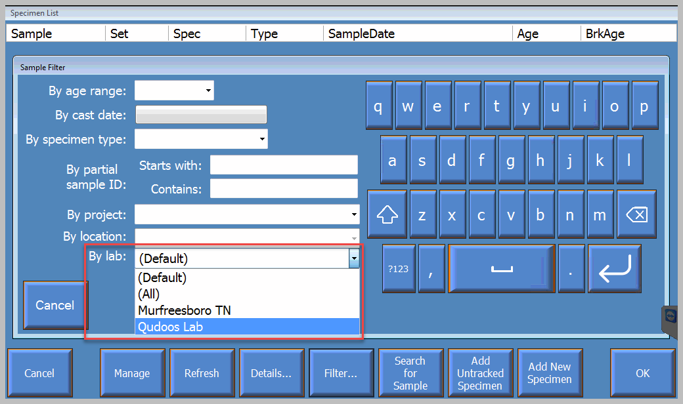Select Qudoos Lab from lab list

pyautogui.click(x=247, y=327)
